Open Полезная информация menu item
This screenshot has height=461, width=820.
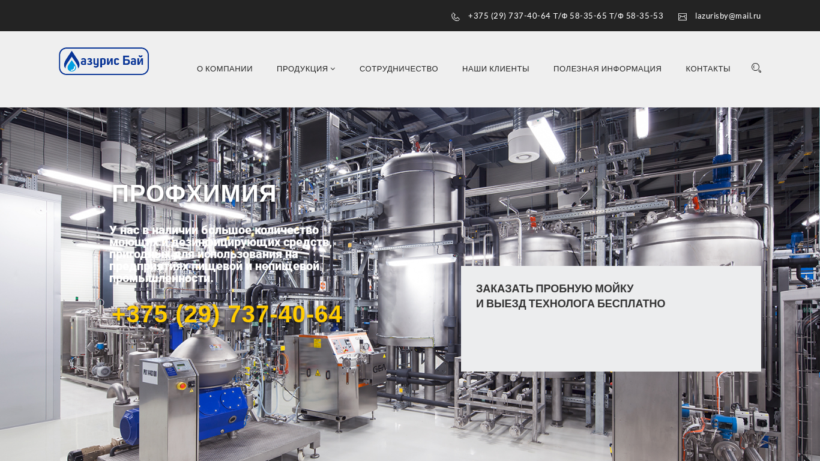coord(607,69)
